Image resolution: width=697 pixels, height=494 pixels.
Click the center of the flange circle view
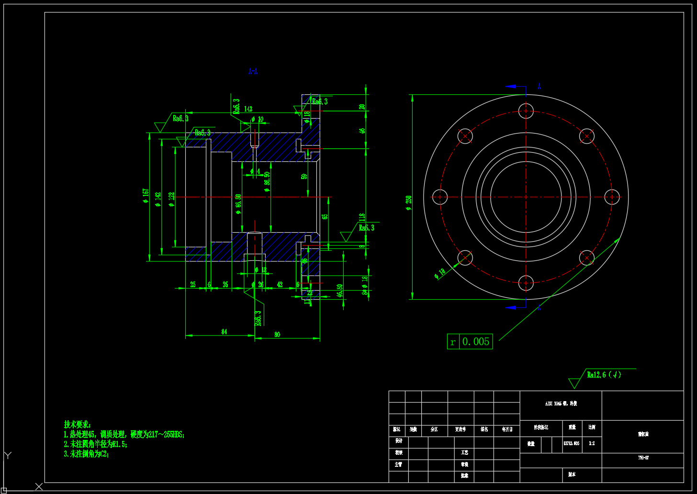526,197
